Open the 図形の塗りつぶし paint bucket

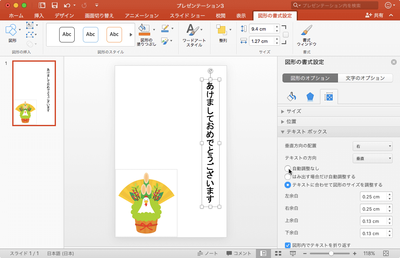tap(144, 30)
